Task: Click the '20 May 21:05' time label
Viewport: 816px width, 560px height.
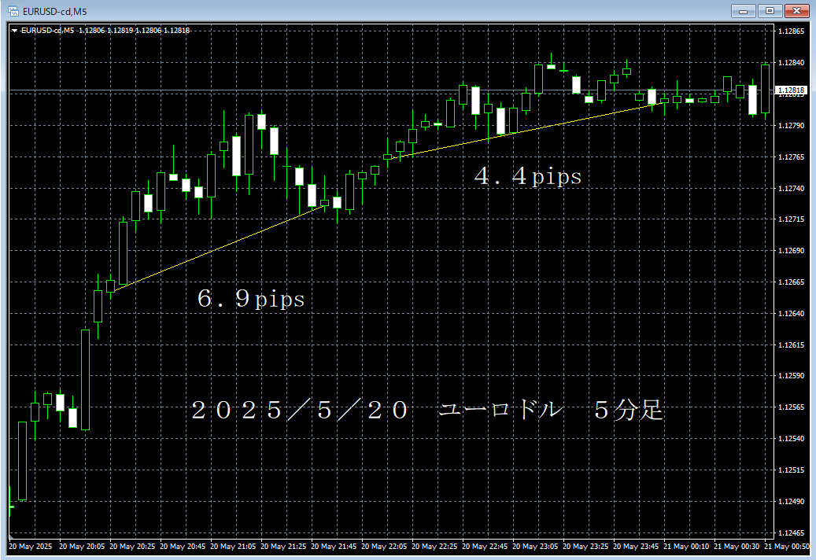Action: [x=233, y=547]
